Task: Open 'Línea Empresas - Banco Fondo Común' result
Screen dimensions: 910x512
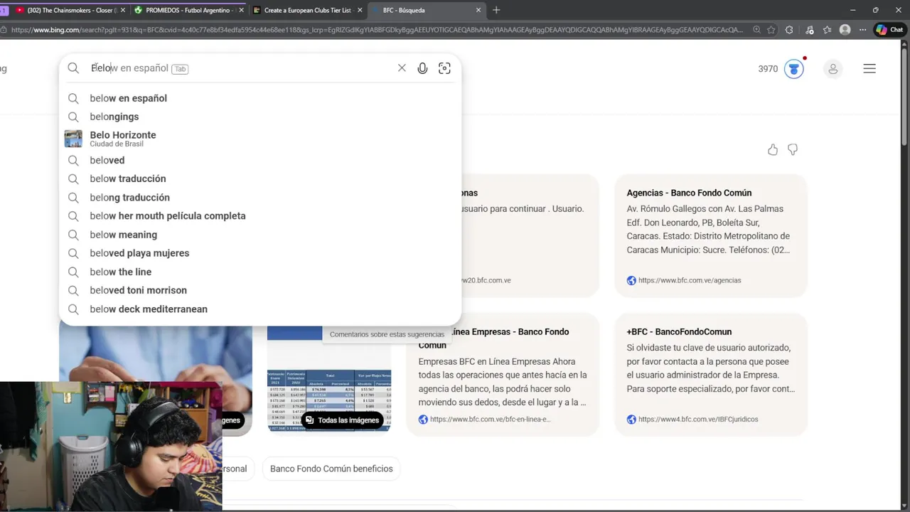Action: [x=493, y=338]
